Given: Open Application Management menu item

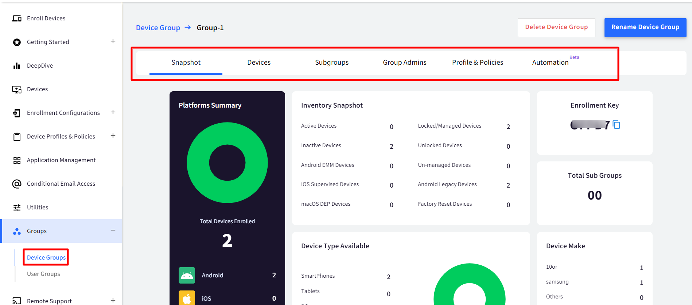Looking at the screenshot, I should 61,160.
